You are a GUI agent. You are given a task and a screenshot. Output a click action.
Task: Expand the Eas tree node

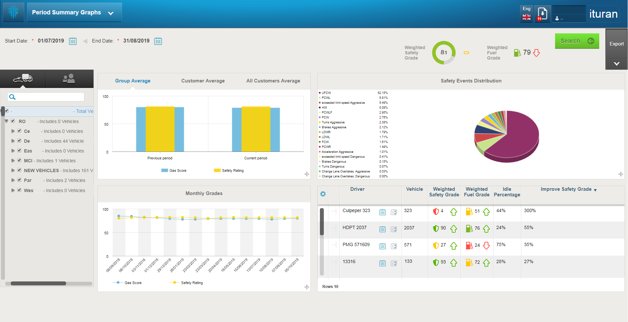pyautogui.click(x=13, y=151)
